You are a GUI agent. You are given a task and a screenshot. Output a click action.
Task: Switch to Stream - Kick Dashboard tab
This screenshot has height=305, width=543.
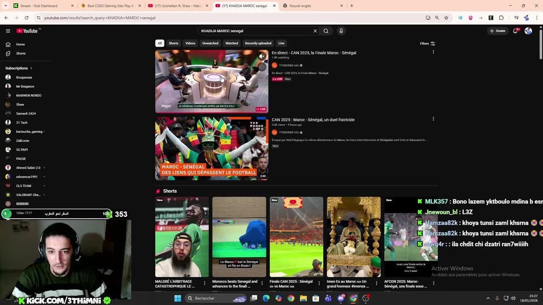[x=42, y=6]
